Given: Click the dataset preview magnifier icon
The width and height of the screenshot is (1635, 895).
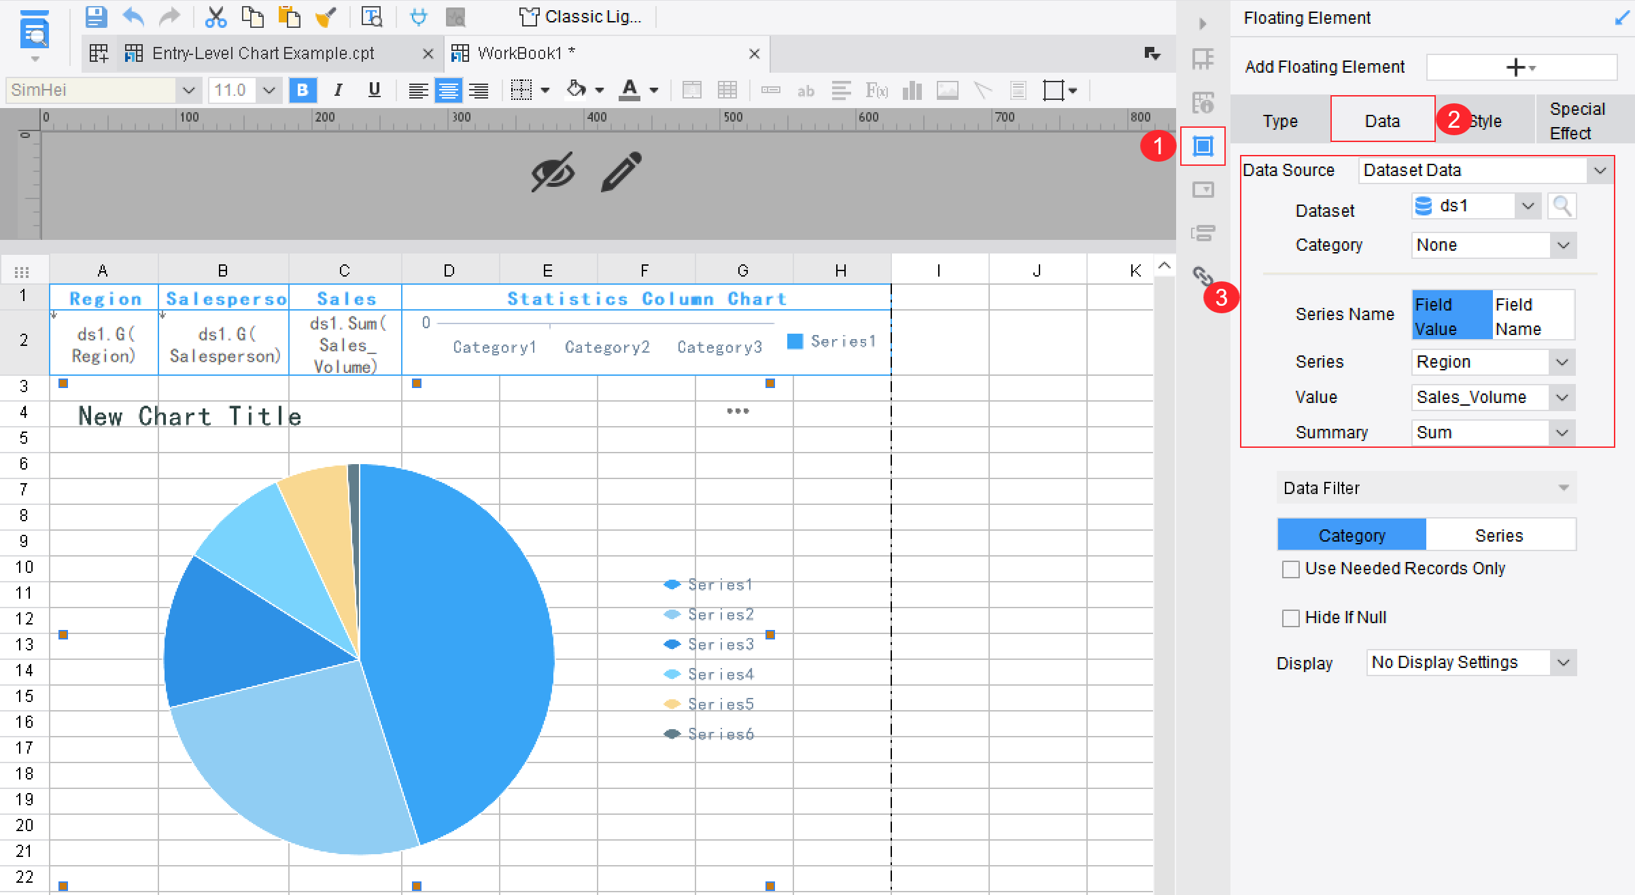Looking at the screenshot, I should 1562,205.
